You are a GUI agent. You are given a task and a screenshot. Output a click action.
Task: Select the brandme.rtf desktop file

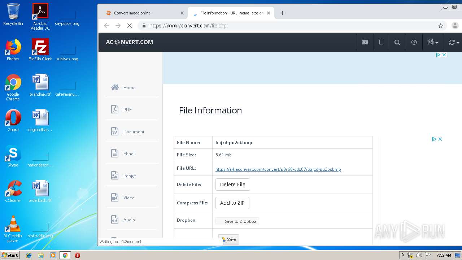[x=40, y=85]
